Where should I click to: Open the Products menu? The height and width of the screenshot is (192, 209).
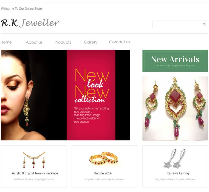pyautogui.click(x=63, y=42)
